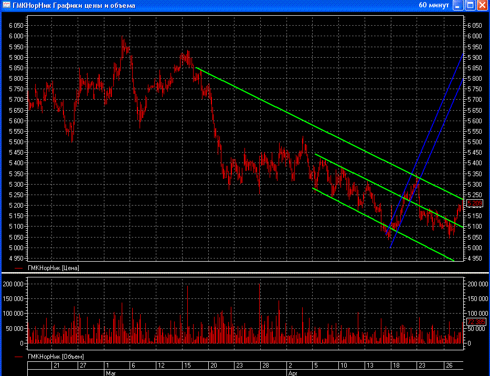490x376 pixels.
Task: Click date label '26' on the time axis
Action: coord(449,366)
